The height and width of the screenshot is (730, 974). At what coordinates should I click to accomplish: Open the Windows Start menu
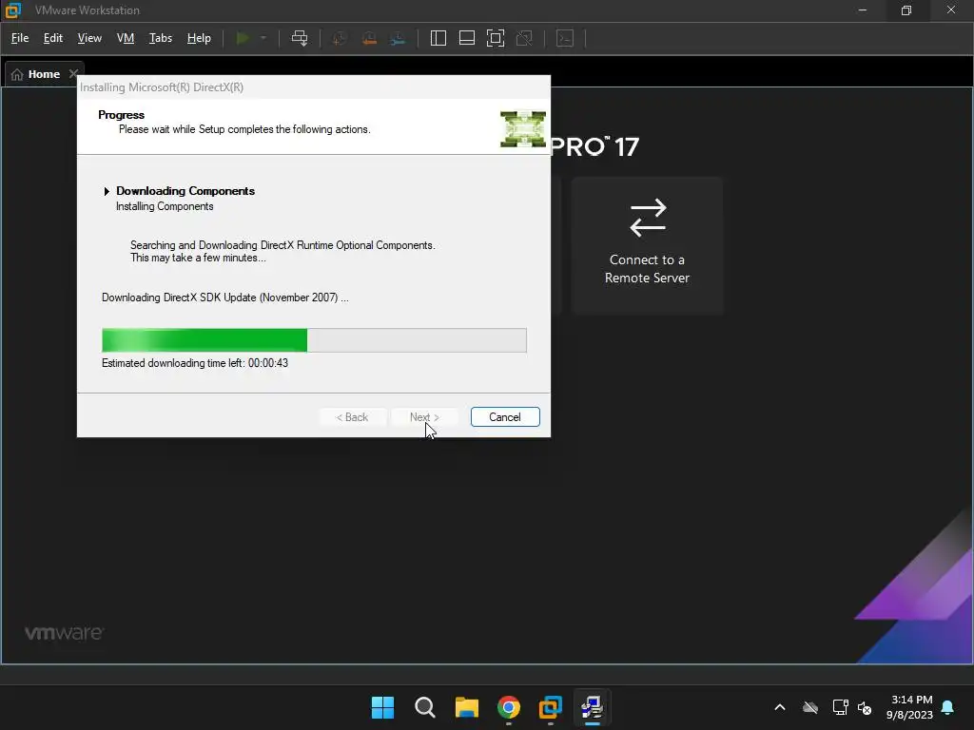(x=382, y=707)
